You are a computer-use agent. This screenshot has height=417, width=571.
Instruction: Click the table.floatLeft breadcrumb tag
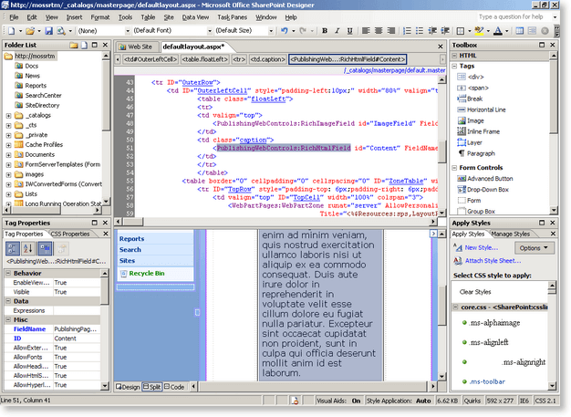click(205, 59)
